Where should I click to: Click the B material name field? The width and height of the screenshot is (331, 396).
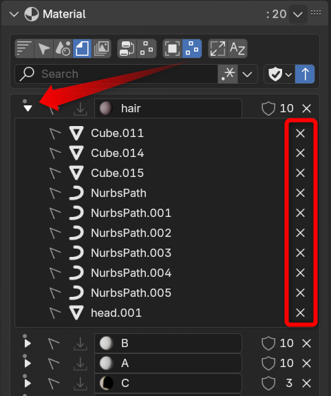(169, 343)
